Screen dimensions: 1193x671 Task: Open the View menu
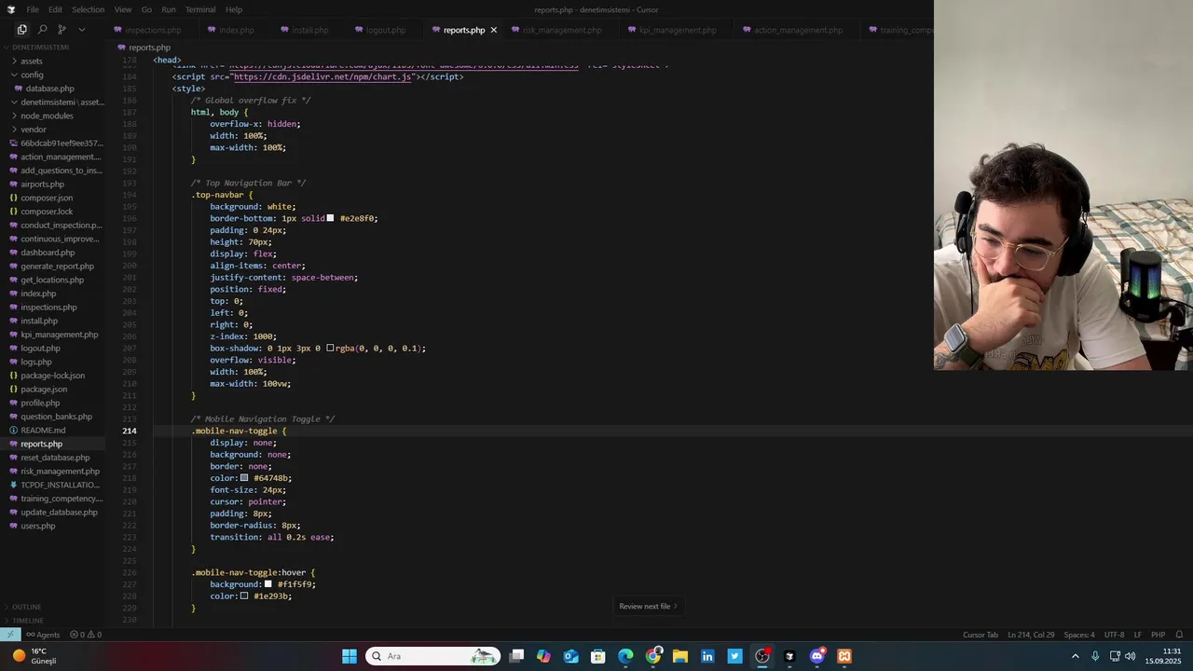[122, 9]
